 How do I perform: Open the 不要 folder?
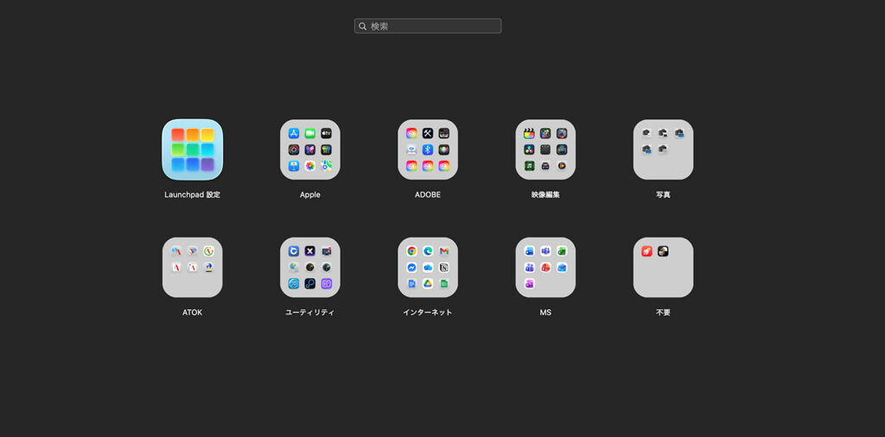663,268
